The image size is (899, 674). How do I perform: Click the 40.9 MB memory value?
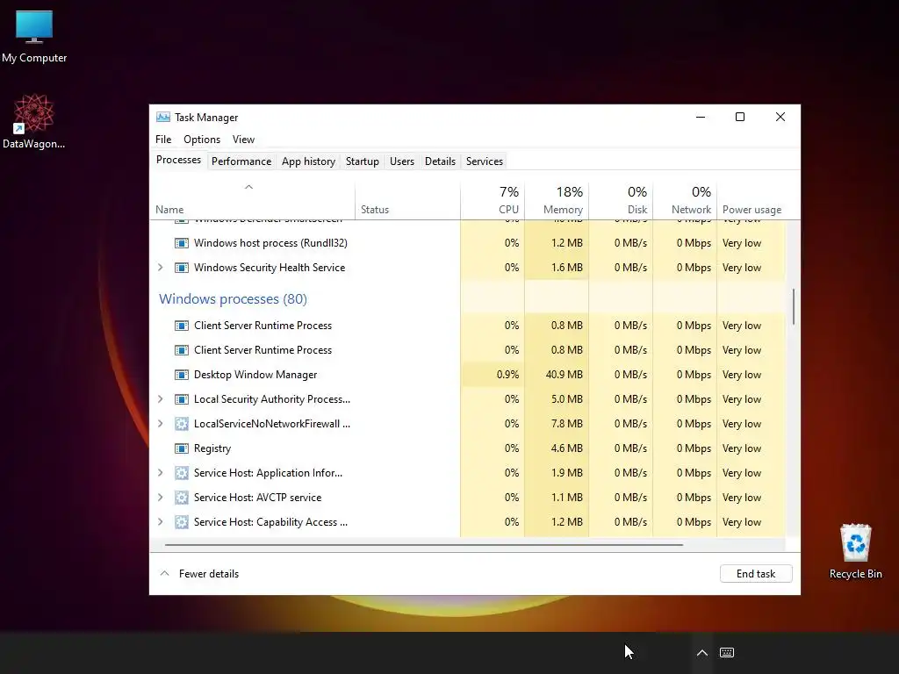(565, 375)
